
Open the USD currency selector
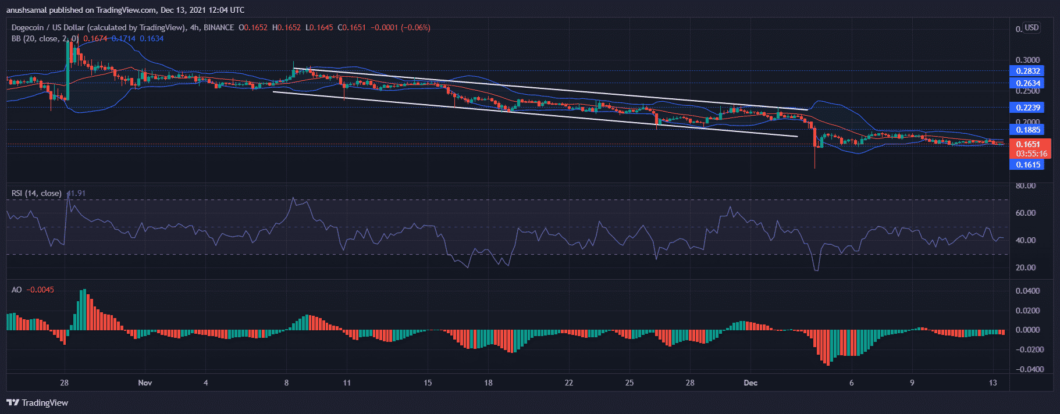coord(1031,28)
